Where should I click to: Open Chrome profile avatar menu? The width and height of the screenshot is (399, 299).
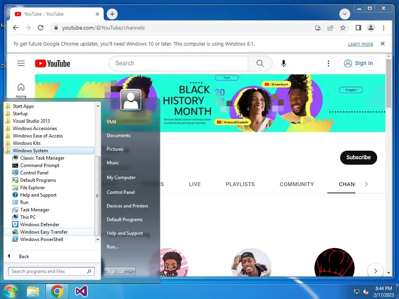[x=371, y=28]
